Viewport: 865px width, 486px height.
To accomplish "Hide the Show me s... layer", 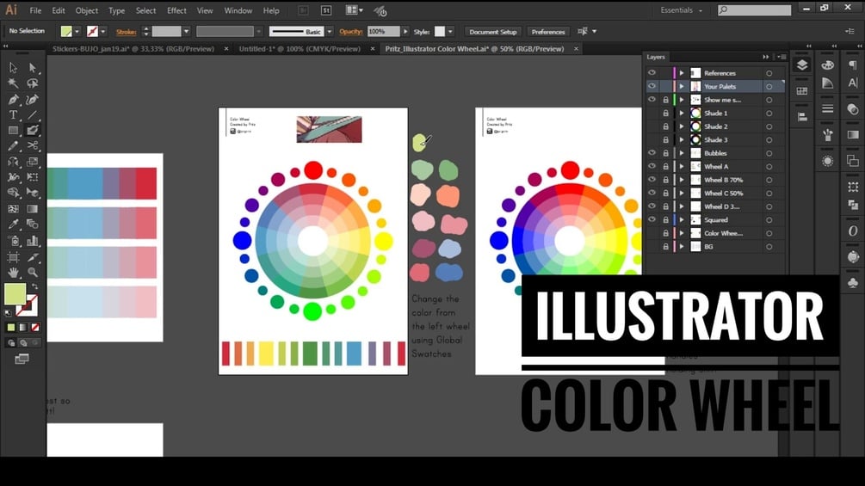I will 652,100.
